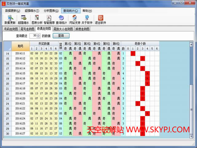Open 图表分析 from the toolbar
Screen dimensions: 197x148
click(37, 19)
